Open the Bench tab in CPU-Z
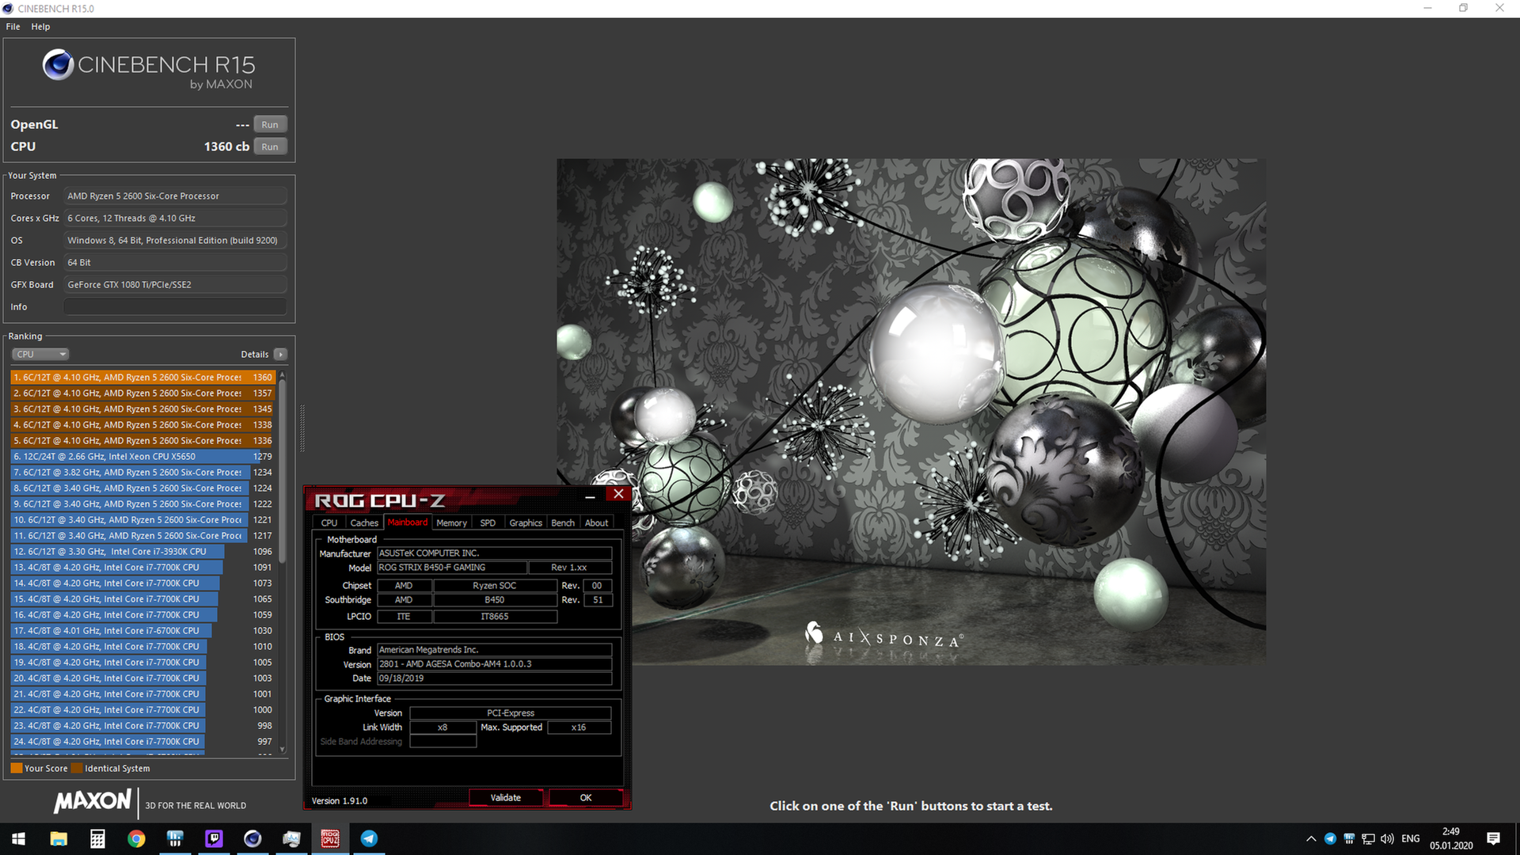The width and height of the screenshot is (1520, 855). (563, 522)
